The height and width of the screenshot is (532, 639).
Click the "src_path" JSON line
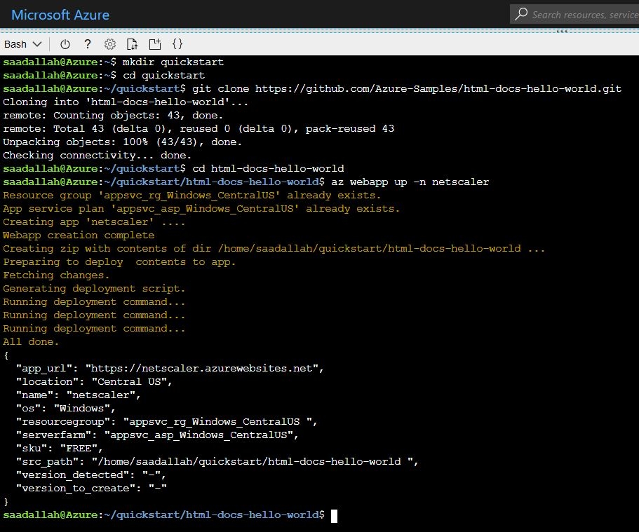(217, 461)
